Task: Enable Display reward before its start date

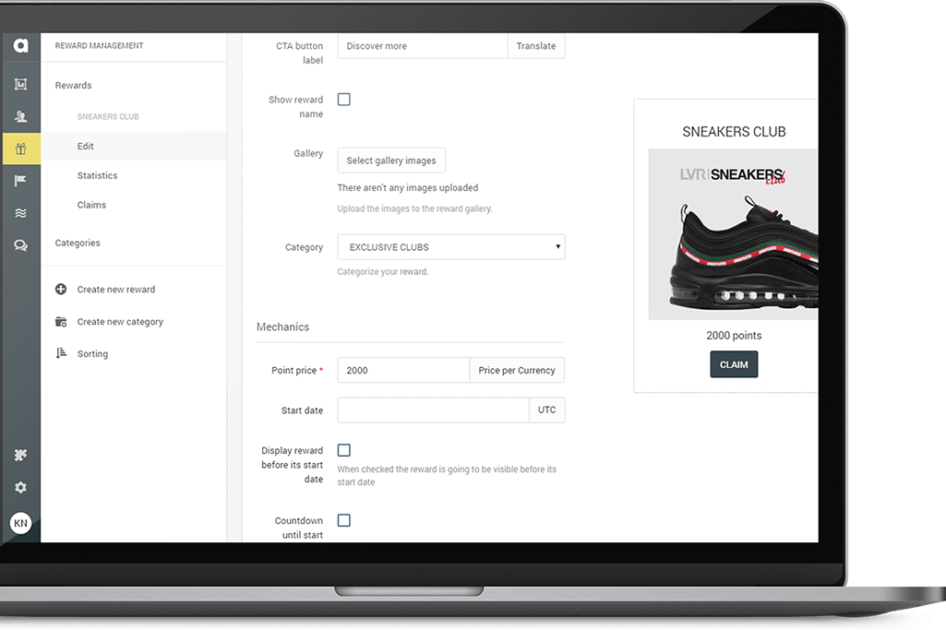Action: coord(344,450)
